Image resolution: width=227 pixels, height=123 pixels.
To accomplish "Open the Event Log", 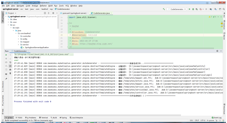I will (217, 118).
